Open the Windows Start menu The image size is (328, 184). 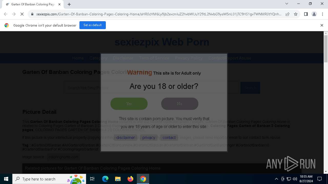click(6, 179)
